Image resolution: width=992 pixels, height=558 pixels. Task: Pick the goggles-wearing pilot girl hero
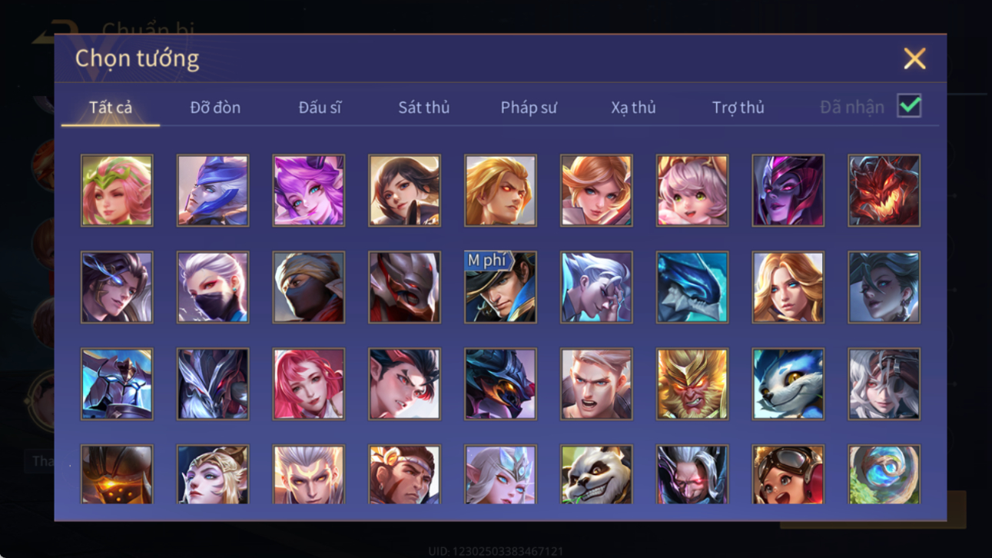pyautogui.click(x=788, y=474)
